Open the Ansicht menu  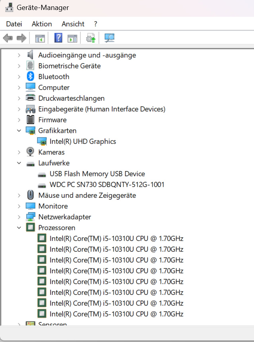[x=73, y=24]
